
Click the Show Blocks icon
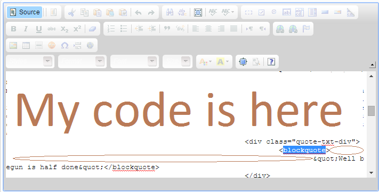256,62
